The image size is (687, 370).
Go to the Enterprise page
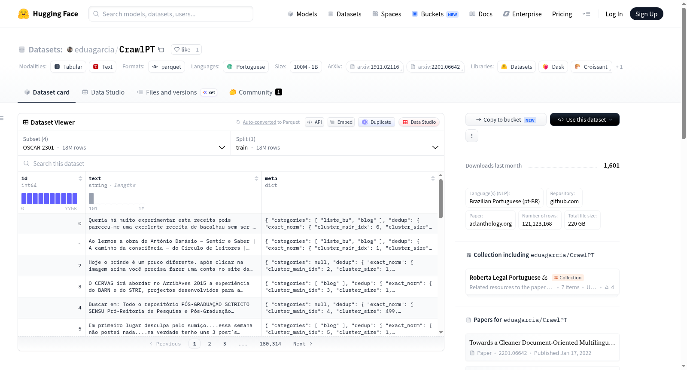click(522, 14)
